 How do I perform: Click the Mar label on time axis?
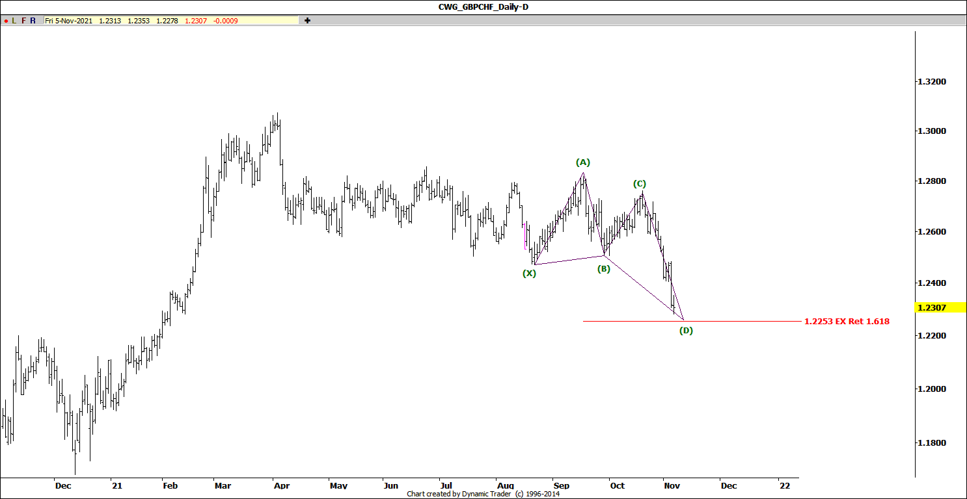point(223,485)
